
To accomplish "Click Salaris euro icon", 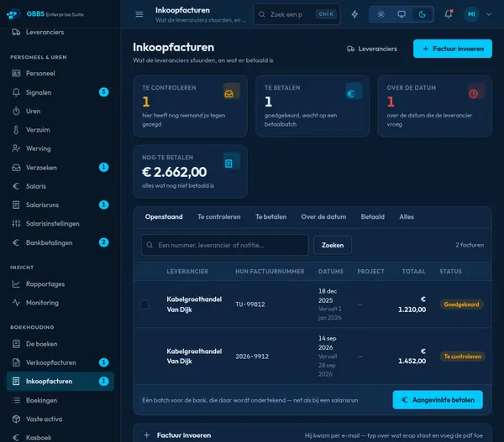I will 16,186.
